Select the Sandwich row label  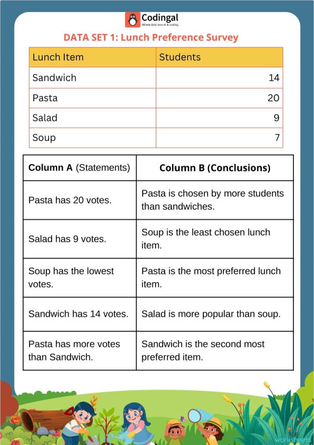pyautogui.click(x=55, y=78)
